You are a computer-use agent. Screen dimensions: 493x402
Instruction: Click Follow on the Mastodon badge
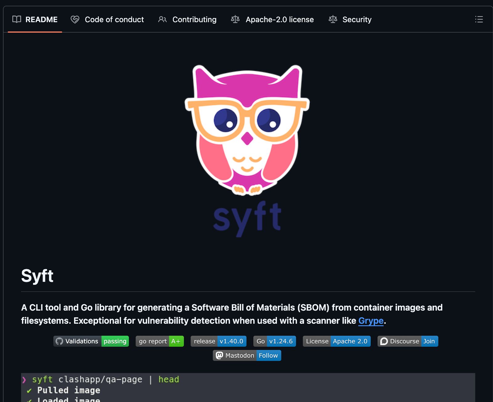pos(268,355)
